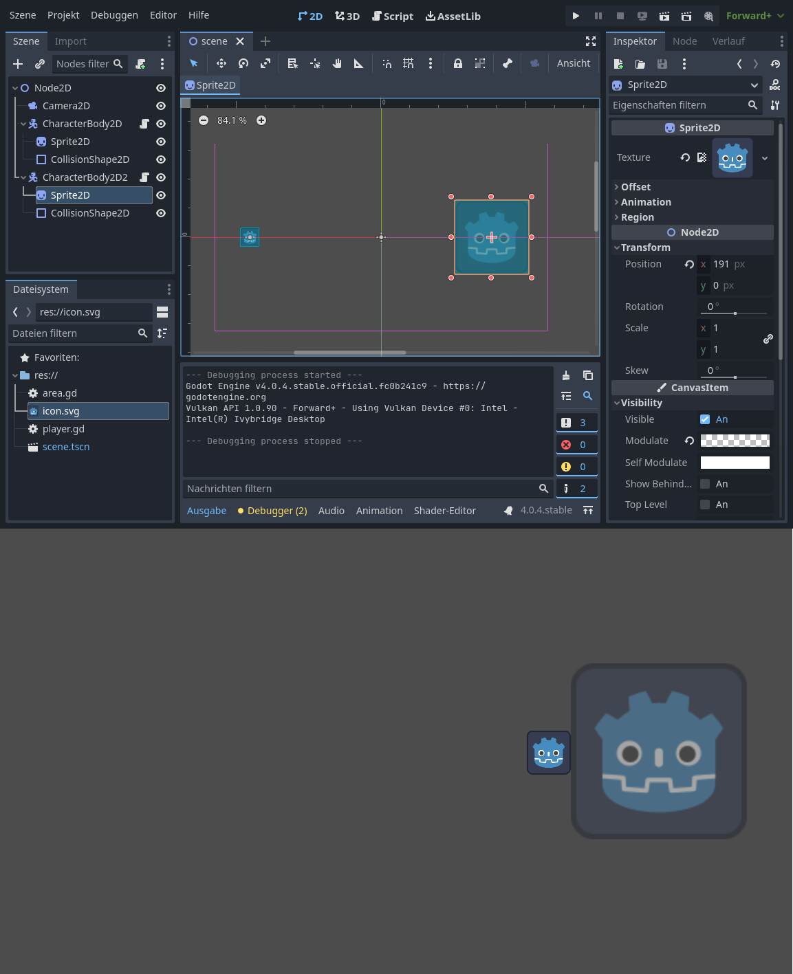This screenshot has width=793, height=974.
Task: Open the Hilfe menu
Action: pyautogui.click(x=199, y=15)
